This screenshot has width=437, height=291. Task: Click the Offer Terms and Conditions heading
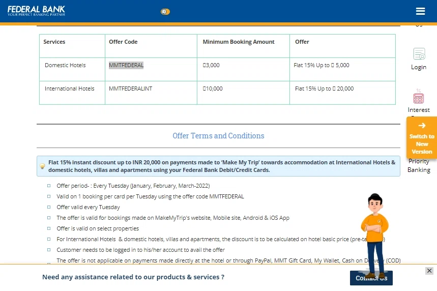[218, 136]
